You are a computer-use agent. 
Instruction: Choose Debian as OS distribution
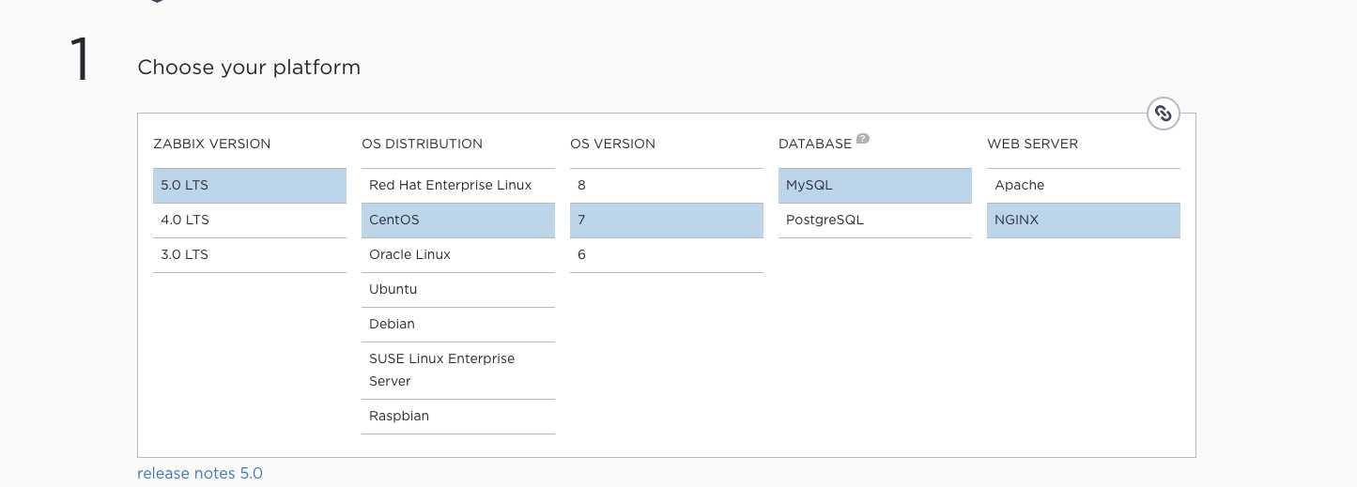(x=458, y=325)
